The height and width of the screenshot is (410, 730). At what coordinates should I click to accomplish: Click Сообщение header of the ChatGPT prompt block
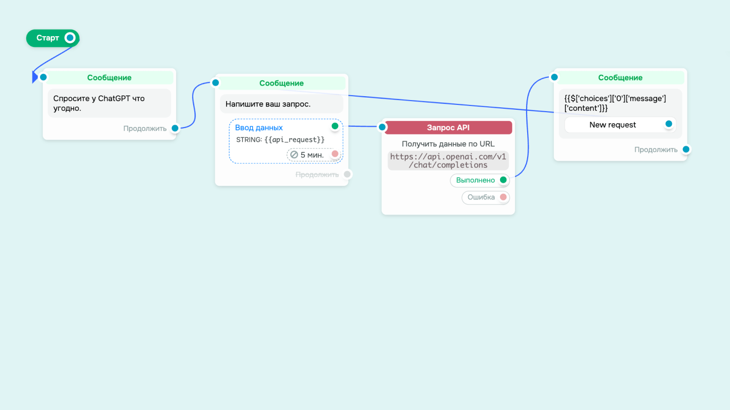[109, 77]
